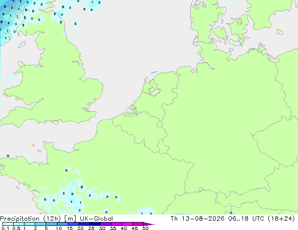Click the Isle of Man outline
Image resolution: width=298 pixels, height=230 pixels.
click(22, 45)
